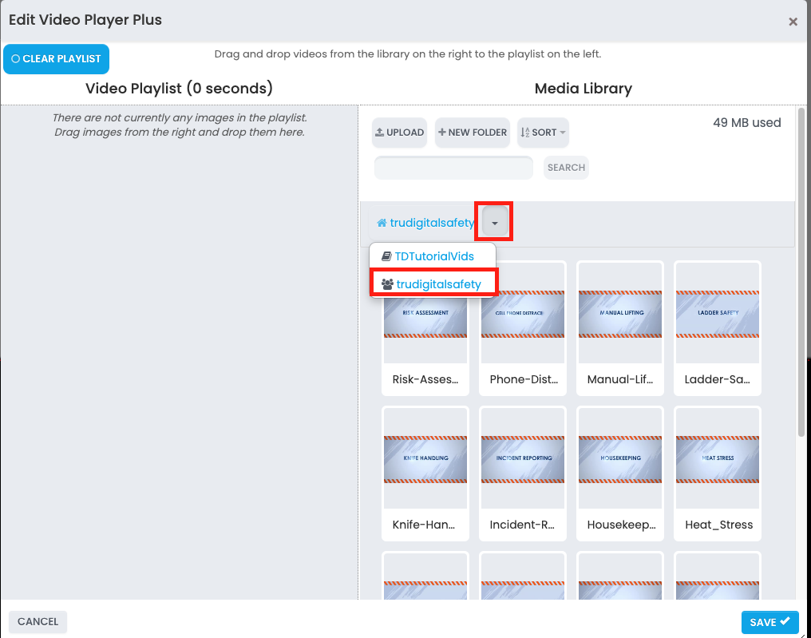Click the Search button
Viewport: 811px width, 638px height.
point(566,168)
